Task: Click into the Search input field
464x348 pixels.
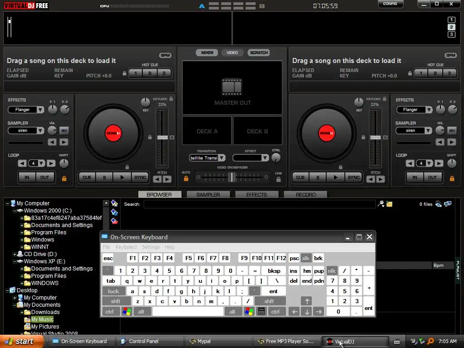Action: coord(260,204)
